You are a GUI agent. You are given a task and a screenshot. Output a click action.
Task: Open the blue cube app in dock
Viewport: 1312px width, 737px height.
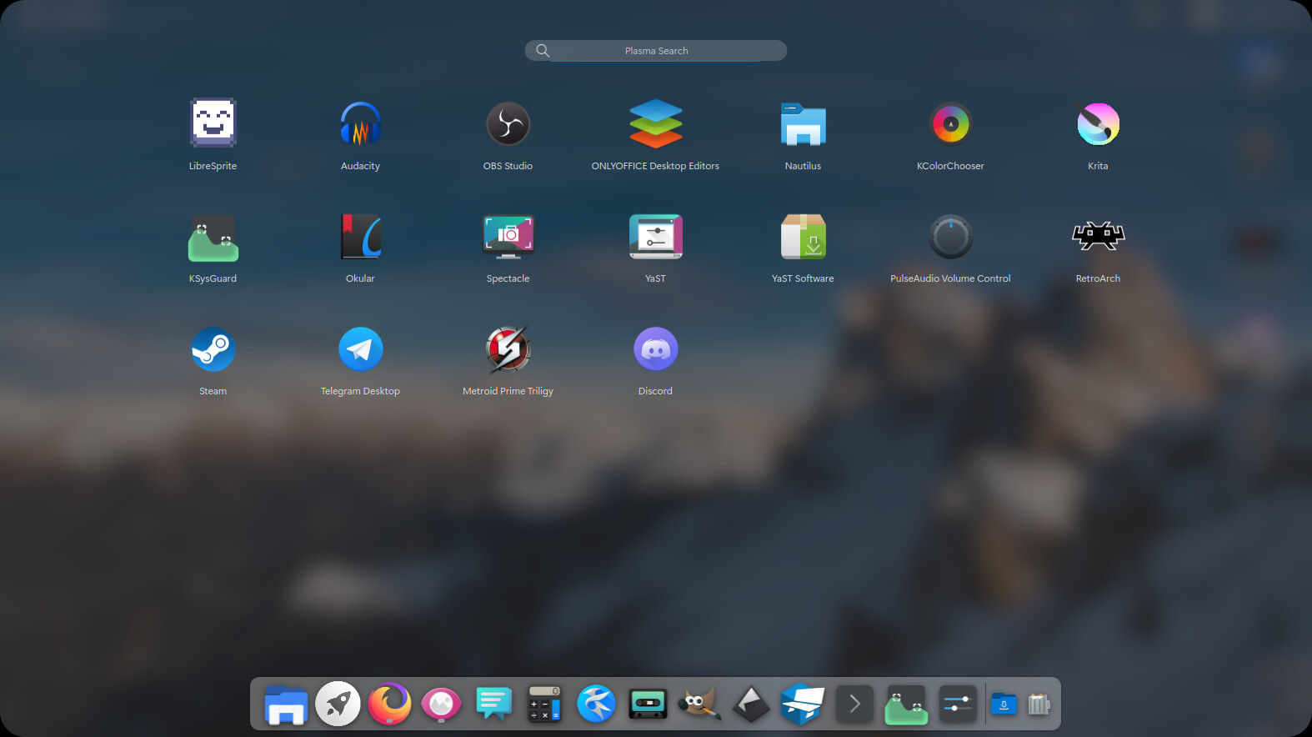pyautogui.click(x=803, y=704)
